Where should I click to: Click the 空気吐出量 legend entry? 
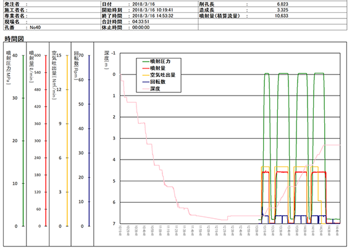click(x=159, y=75)
